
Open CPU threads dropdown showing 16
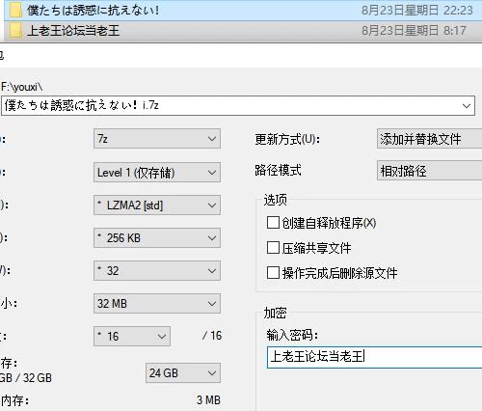(x=132, y=337)
